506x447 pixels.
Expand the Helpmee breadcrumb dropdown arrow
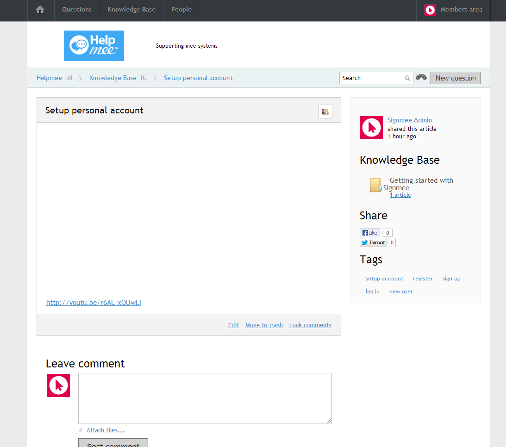pyautogui.click(x=69, y=78)
